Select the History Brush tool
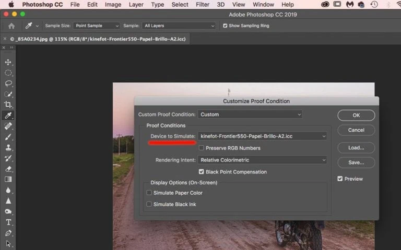Viewport: 401px width, 250px height. coord(8,158)
